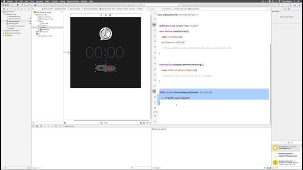This screenshot has width=303, height=170.
Task: Open the Editor menu
Action: [47, 1]
